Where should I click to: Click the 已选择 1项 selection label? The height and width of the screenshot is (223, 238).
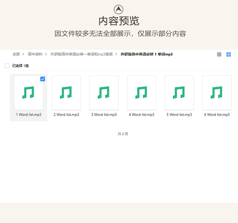20,66
